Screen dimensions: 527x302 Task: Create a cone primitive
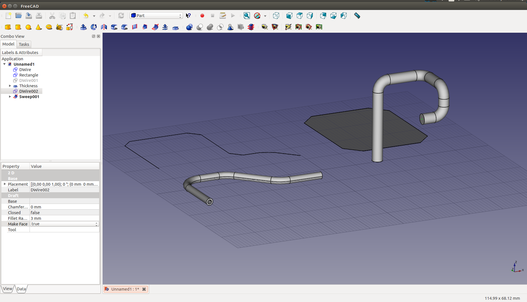tap(39, 27)
